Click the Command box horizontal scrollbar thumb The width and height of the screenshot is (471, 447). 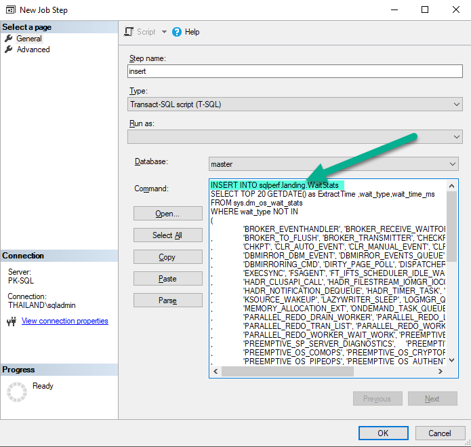point(287,371)
